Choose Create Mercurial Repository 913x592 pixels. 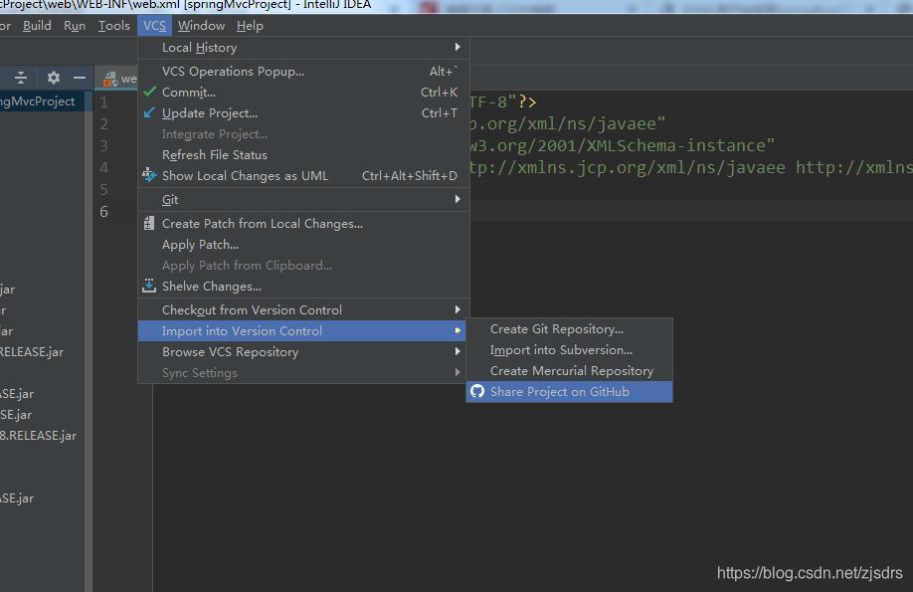tap(569, 371)
